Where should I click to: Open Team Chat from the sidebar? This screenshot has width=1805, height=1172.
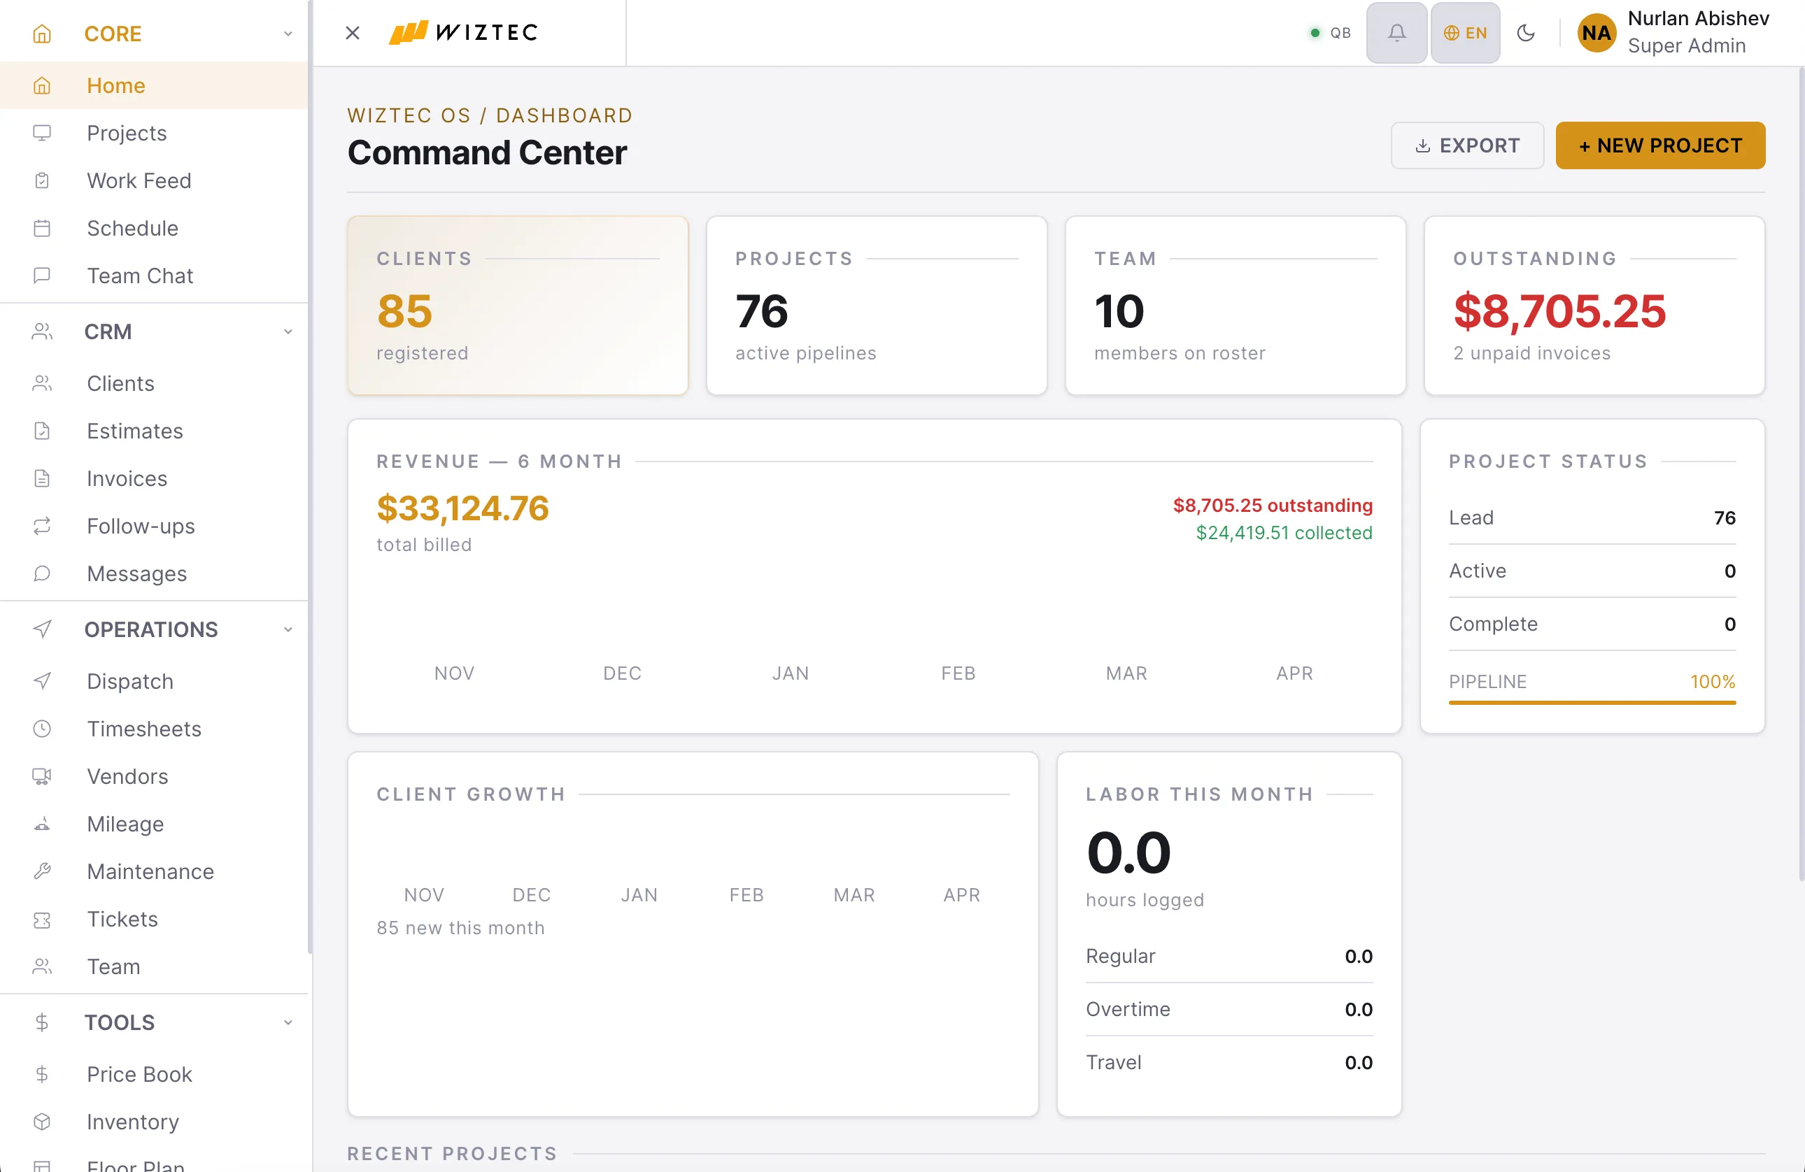click(x=139, y=276)
